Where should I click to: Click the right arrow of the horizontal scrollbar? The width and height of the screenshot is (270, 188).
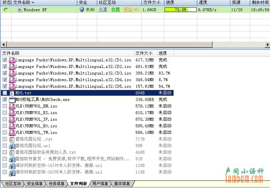pos(267,45)
